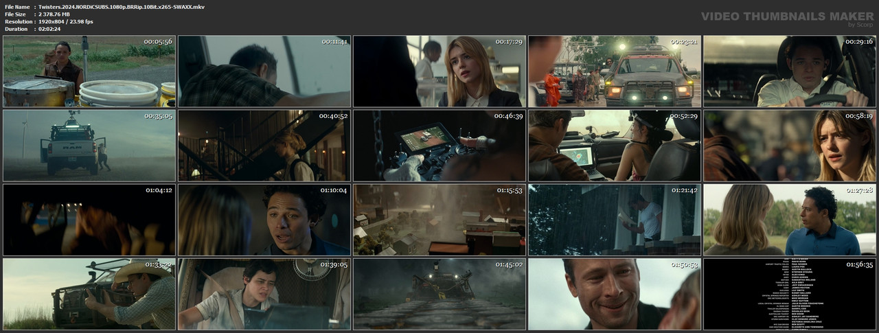Click the thumbnail timestamped 00:23:21

point(615,71)
